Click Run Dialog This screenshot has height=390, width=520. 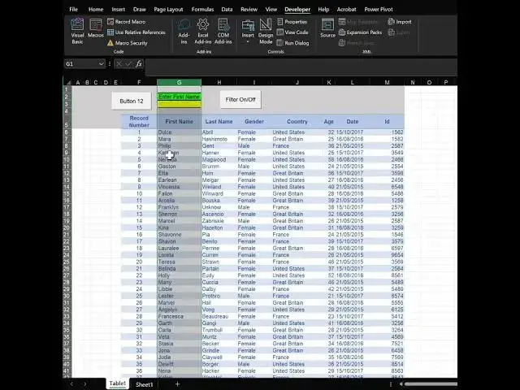tap(292, 43)
